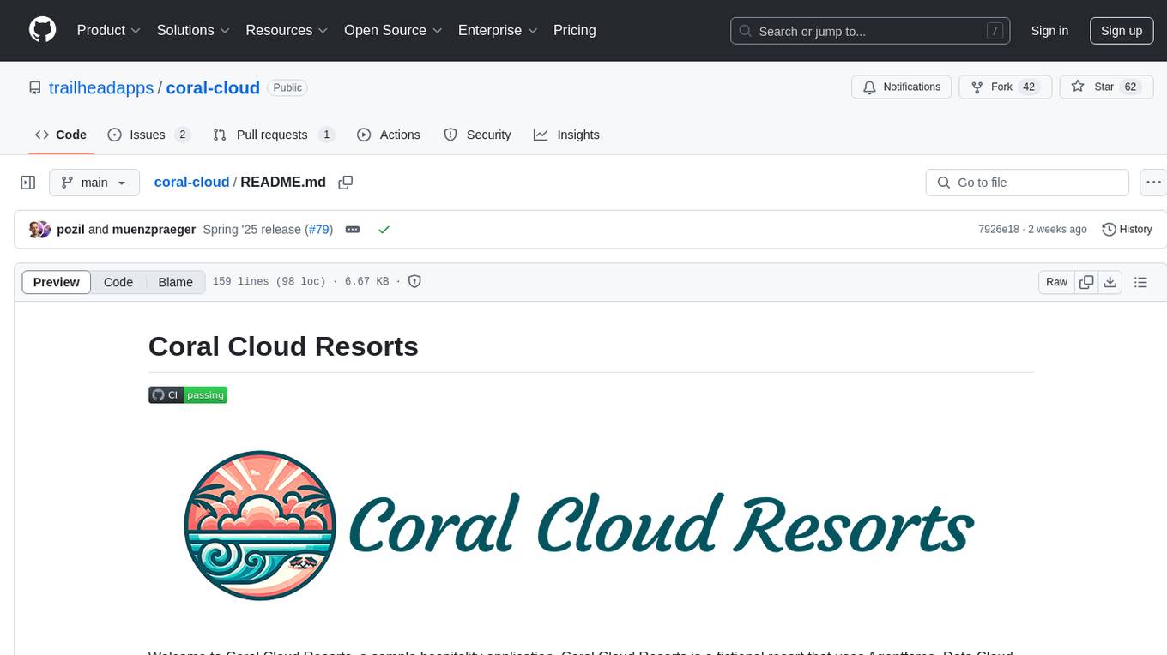Open the trailheadapps owner link
This screenshot has width=1167, height=655.
pyautogui.click(x=101, y=87)
